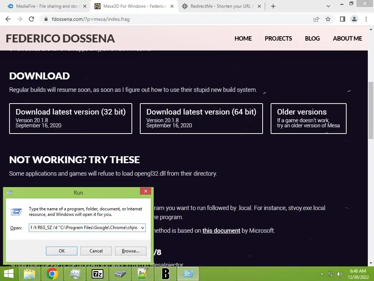374x281 pixels.
Task: Open the Older versions box
Action: click(x=308, y=119)
